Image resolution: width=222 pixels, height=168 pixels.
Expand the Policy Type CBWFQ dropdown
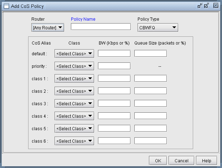(x=158, y=27)
